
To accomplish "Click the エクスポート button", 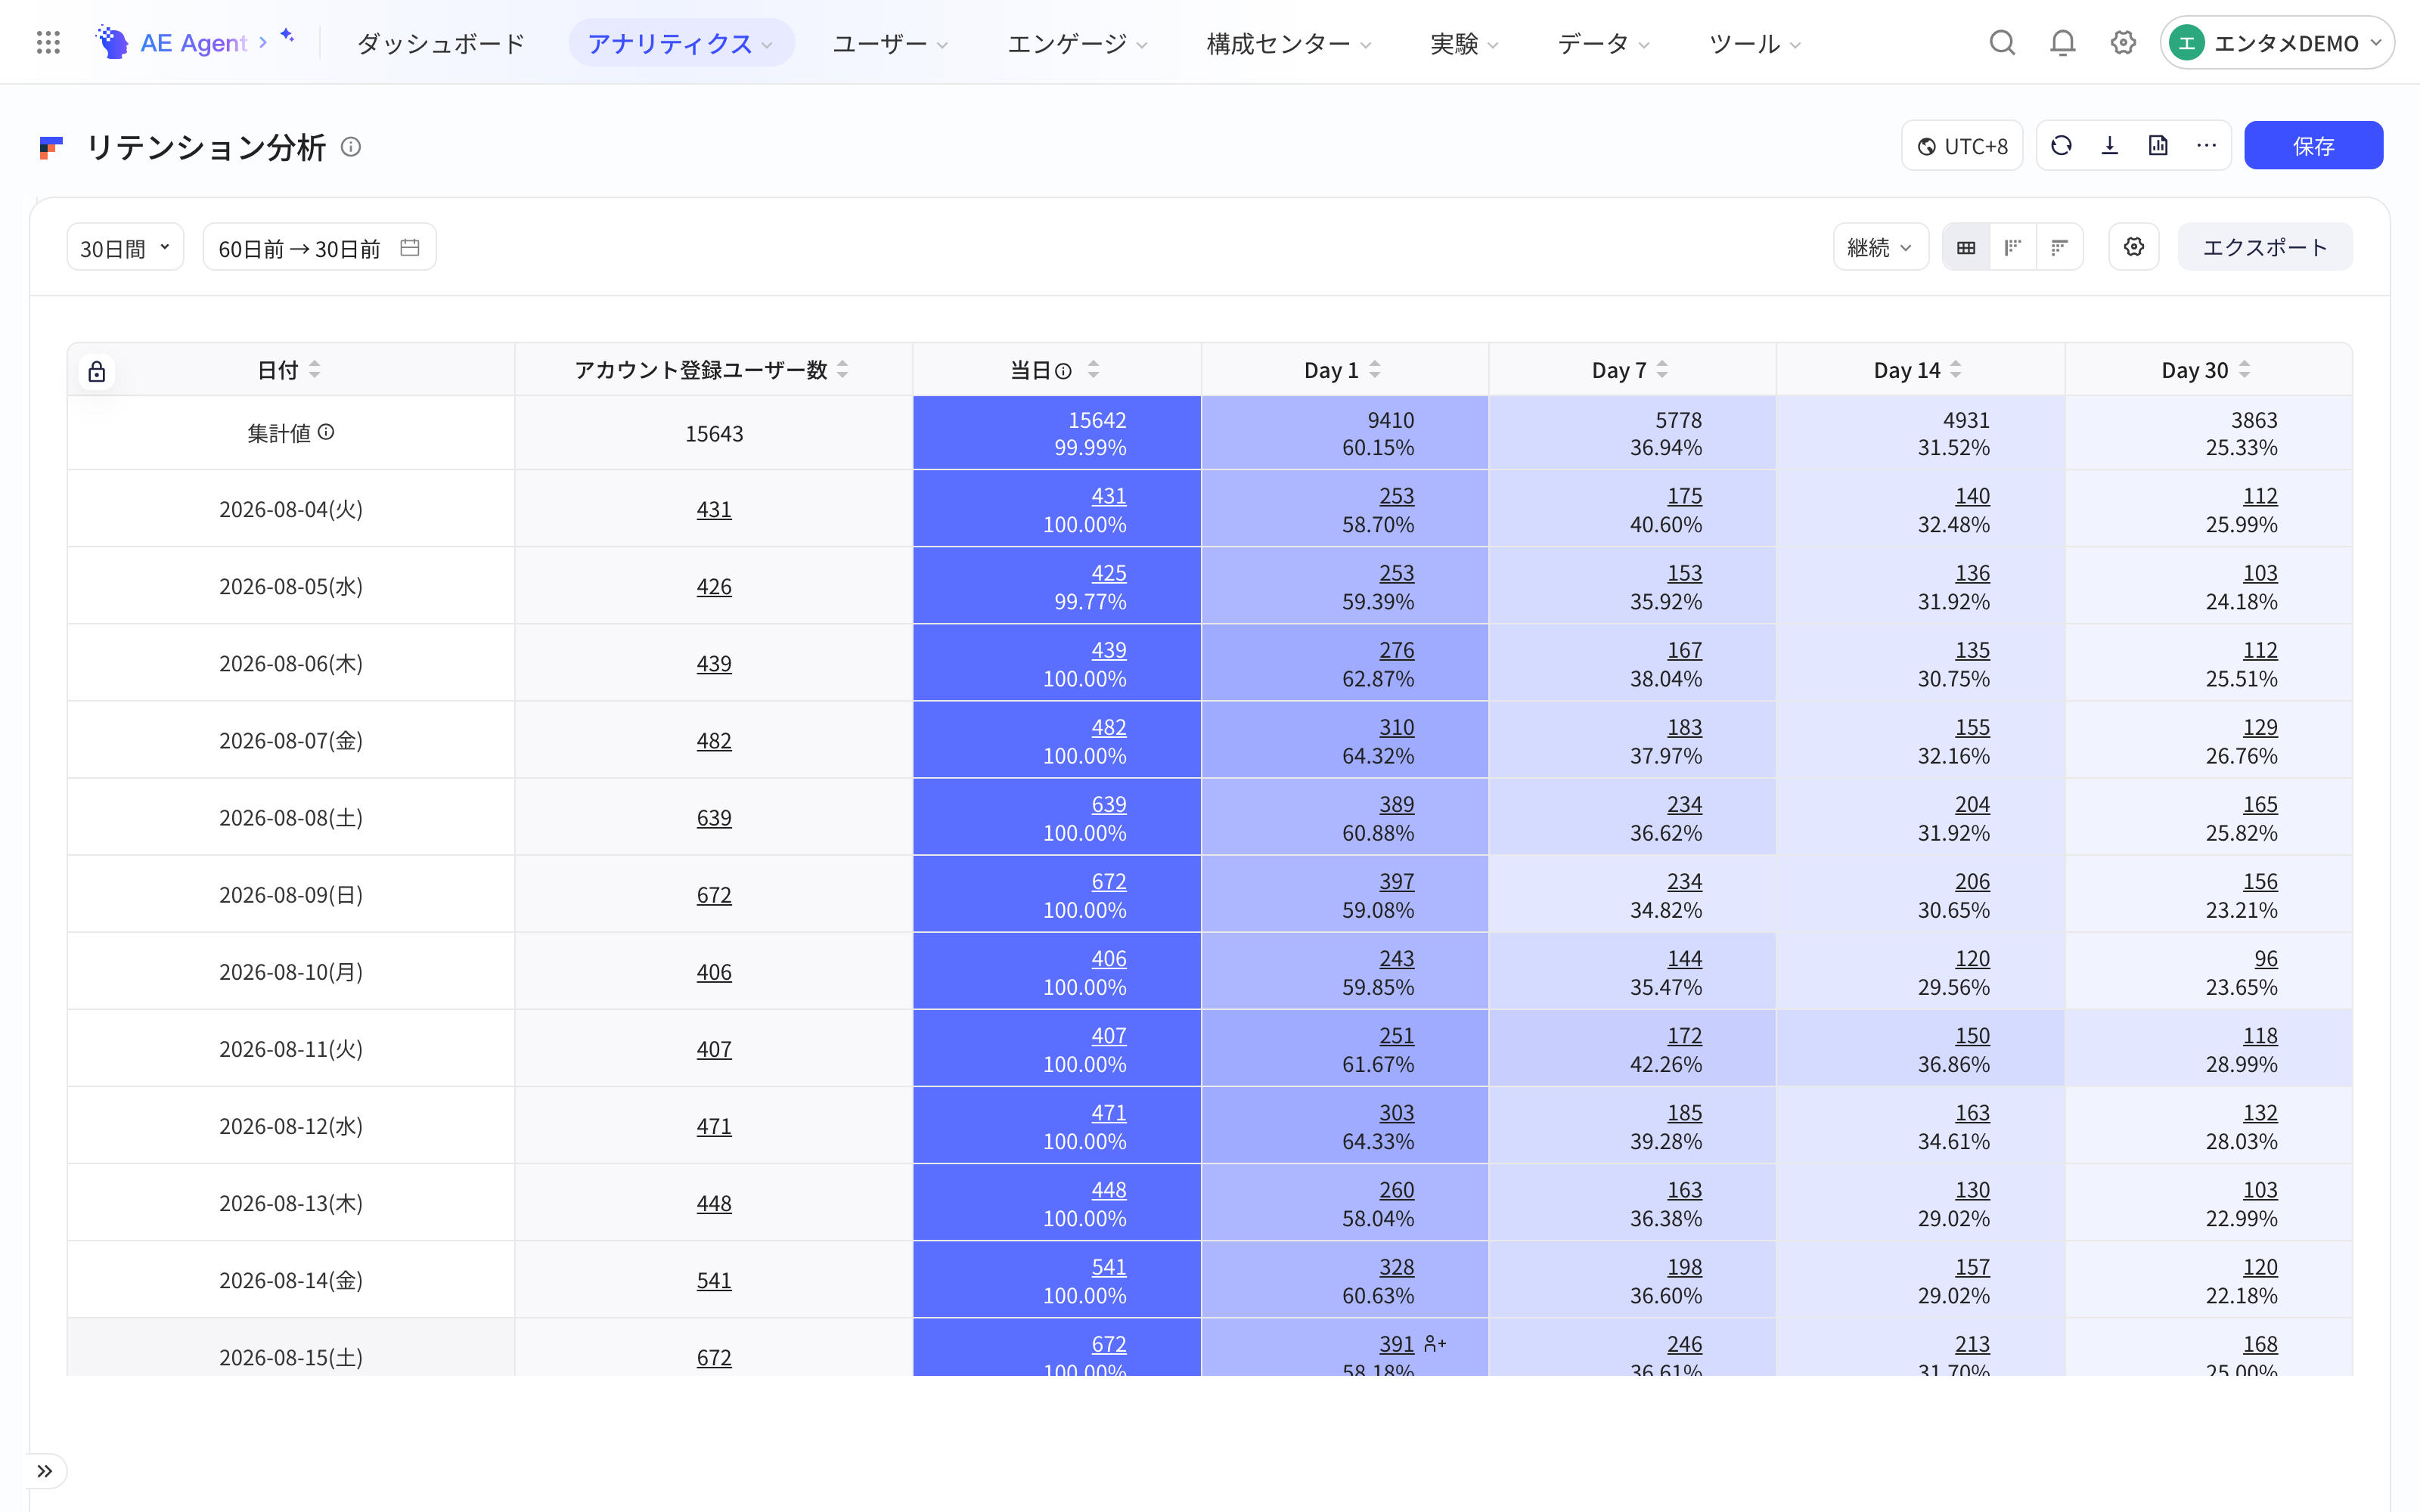I will (x=2265, y=247).
